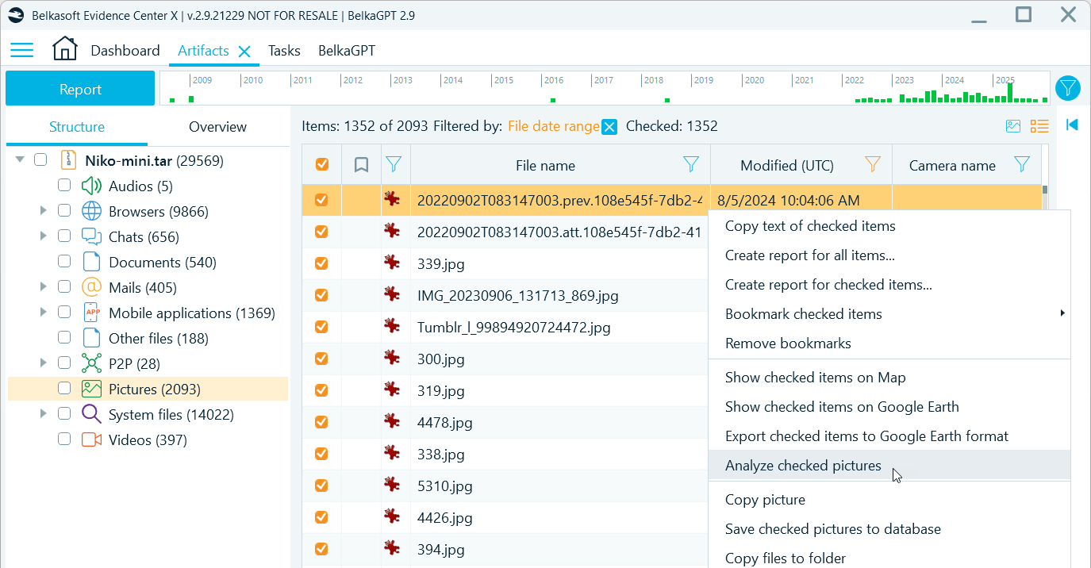Viewport: 1091px width, 568px height.
Task: Uncheck the row checkbox for 339.jpg
Action: [321, 263]
